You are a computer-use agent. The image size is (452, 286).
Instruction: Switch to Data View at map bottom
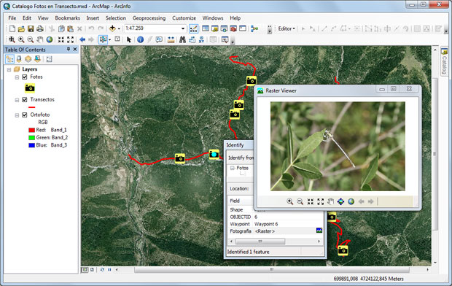(x=85, y=269)
